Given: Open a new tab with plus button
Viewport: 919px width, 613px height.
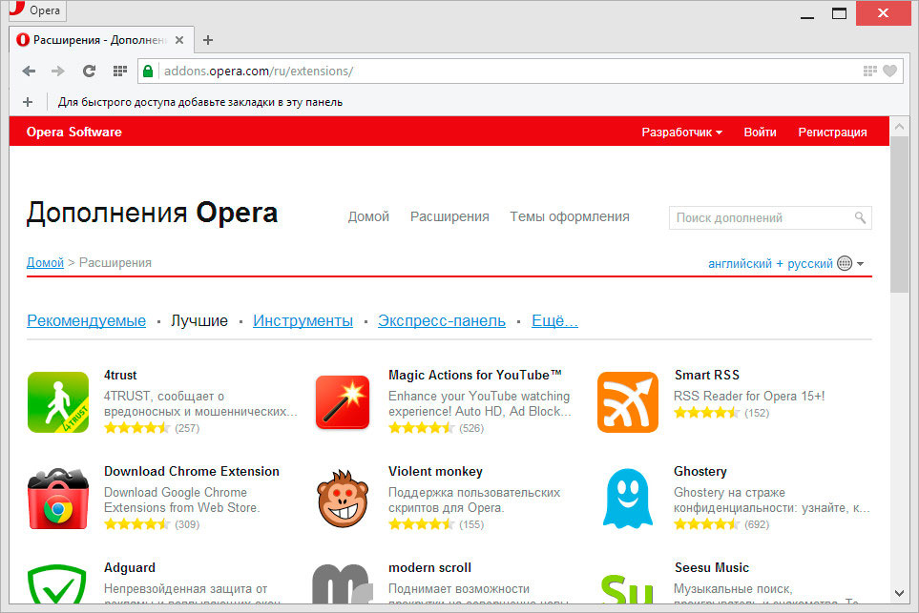Looking at the screenshot, I should pos(208,40).
